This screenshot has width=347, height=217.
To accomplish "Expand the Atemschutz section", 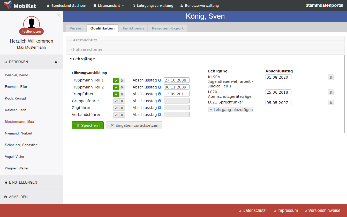I will point(85,40).
